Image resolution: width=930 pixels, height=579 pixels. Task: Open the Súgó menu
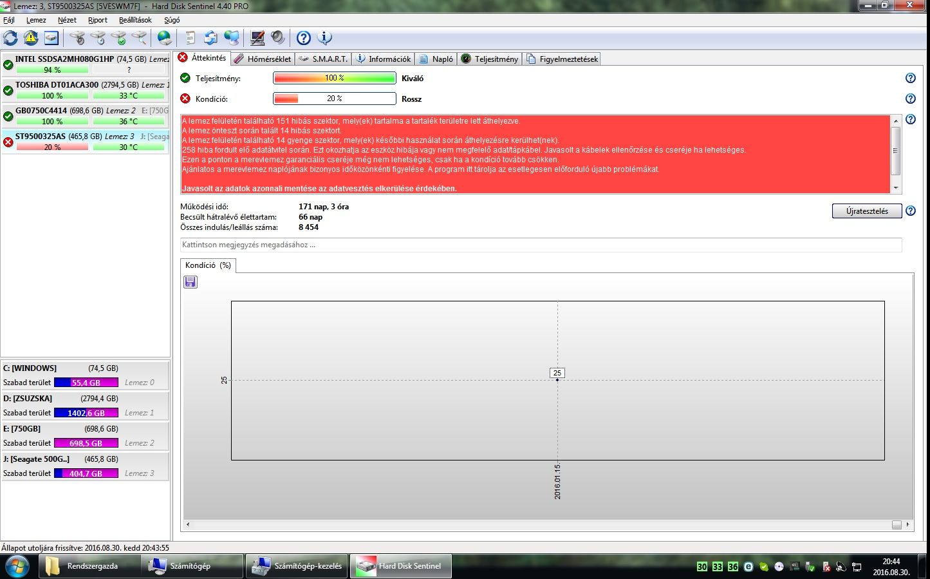pyautogui.click(x=172, y=20)
